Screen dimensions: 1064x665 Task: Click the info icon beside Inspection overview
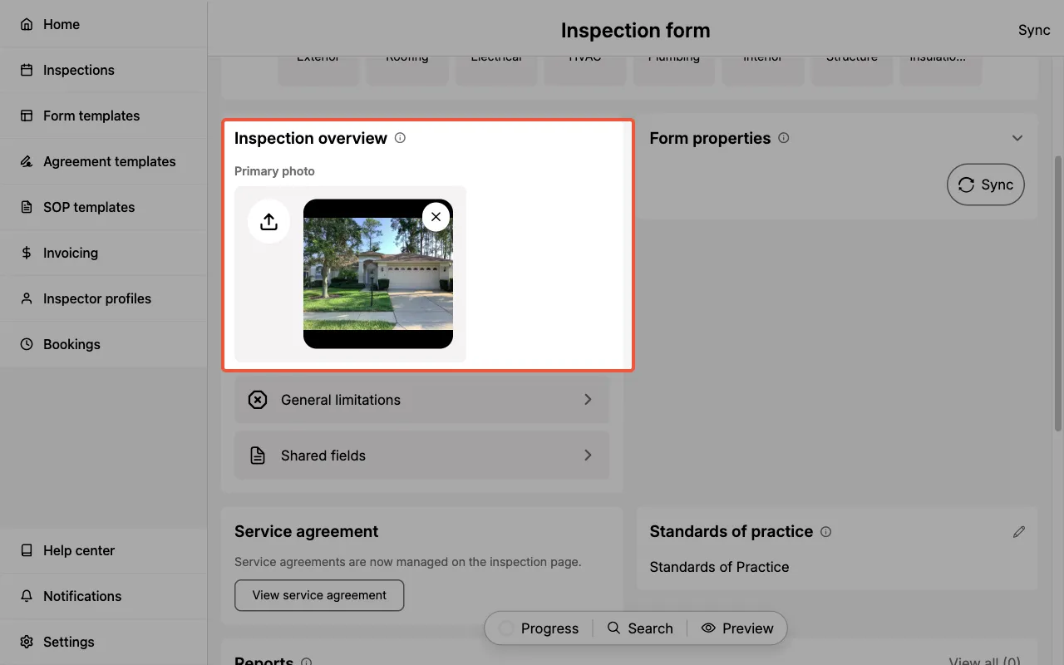400,138
